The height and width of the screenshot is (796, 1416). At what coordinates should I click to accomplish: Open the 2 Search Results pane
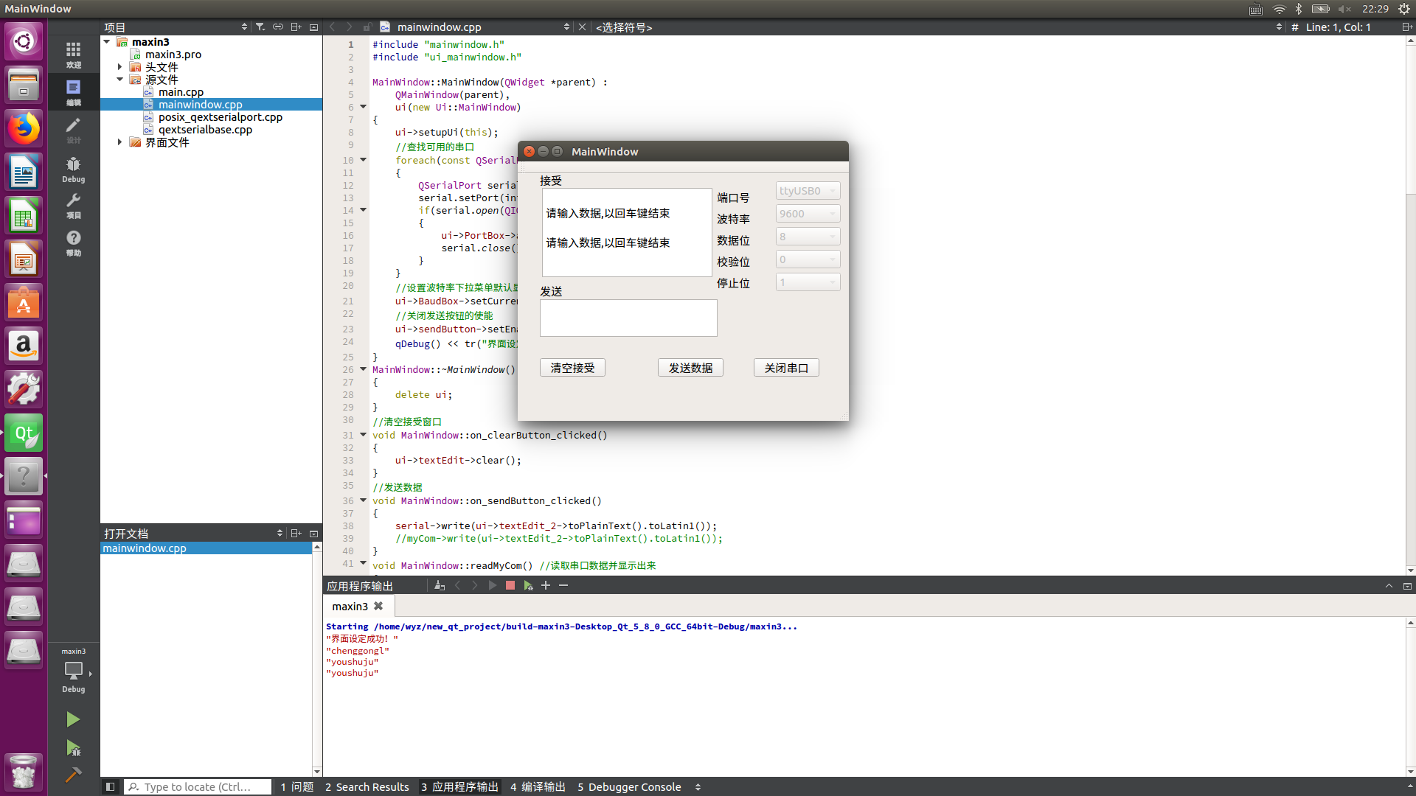pos(367,786)
